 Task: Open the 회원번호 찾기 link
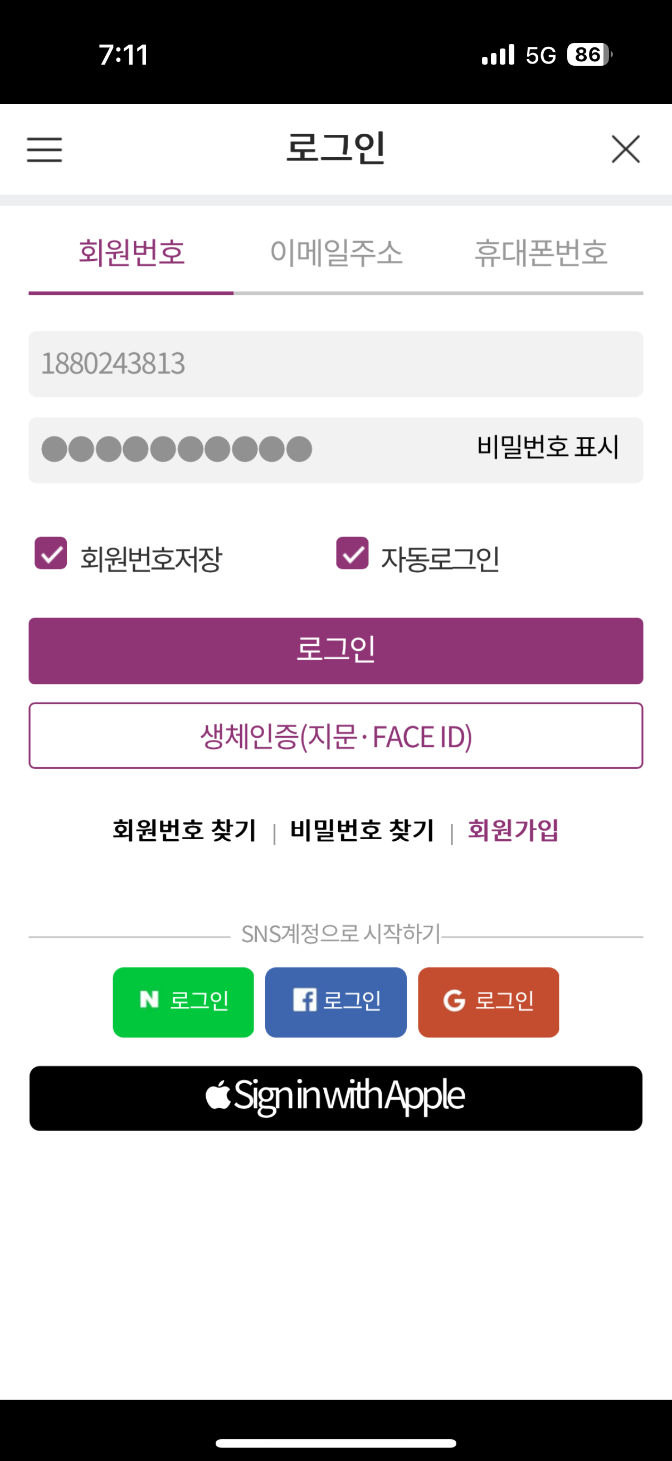click(184, 830)
